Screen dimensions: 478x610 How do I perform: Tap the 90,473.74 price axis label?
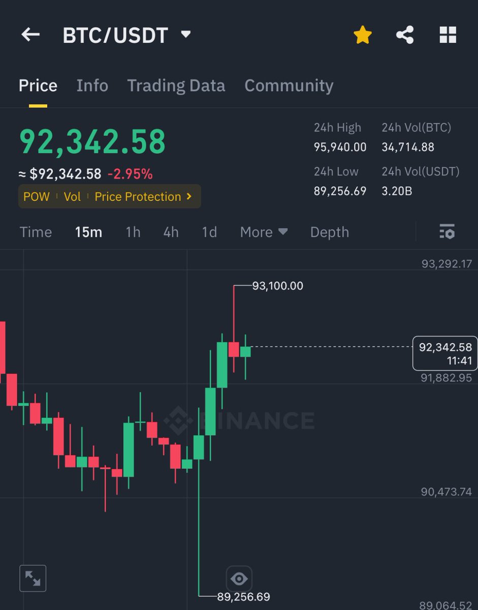pos(447,492)
